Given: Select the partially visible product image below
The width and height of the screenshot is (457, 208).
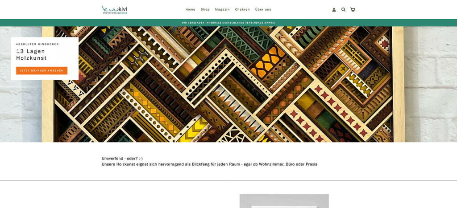Looking at the screenshot, I should (284, 201).
